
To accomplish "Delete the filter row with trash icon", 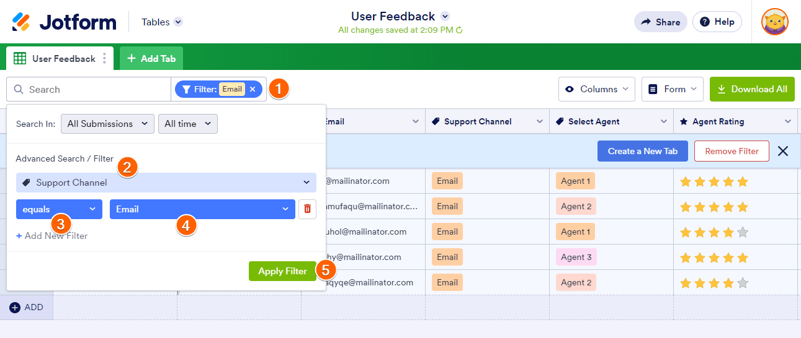I will [x=307, y=209].
